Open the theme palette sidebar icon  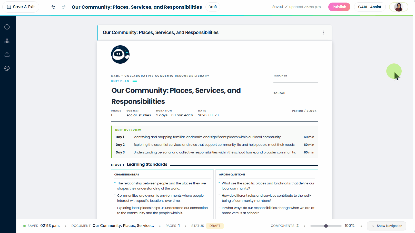7,68
